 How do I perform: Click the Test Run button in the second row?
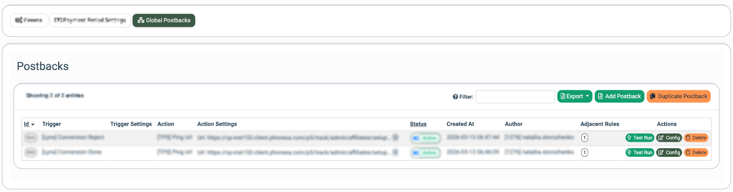[640, 153]
